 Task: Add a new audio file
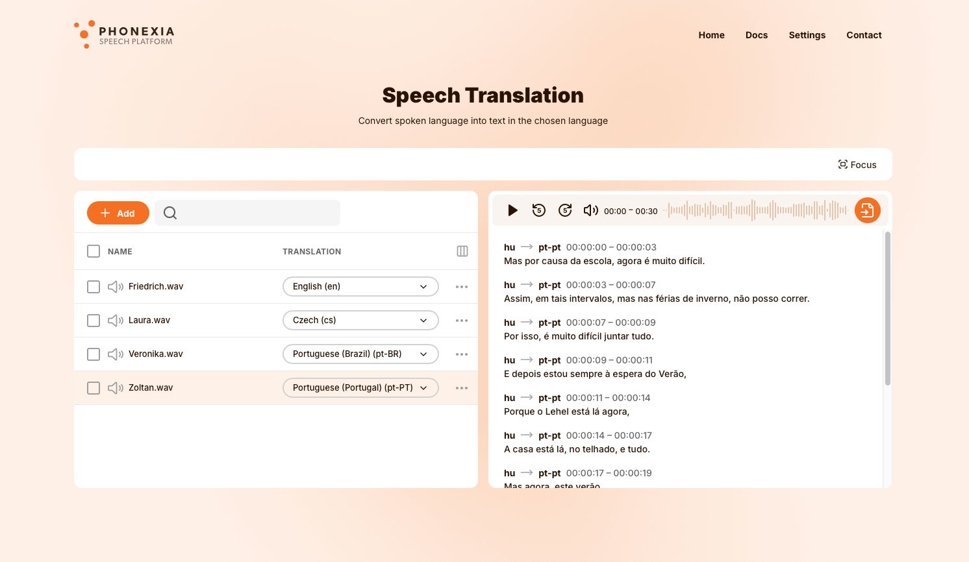point(118,212)
